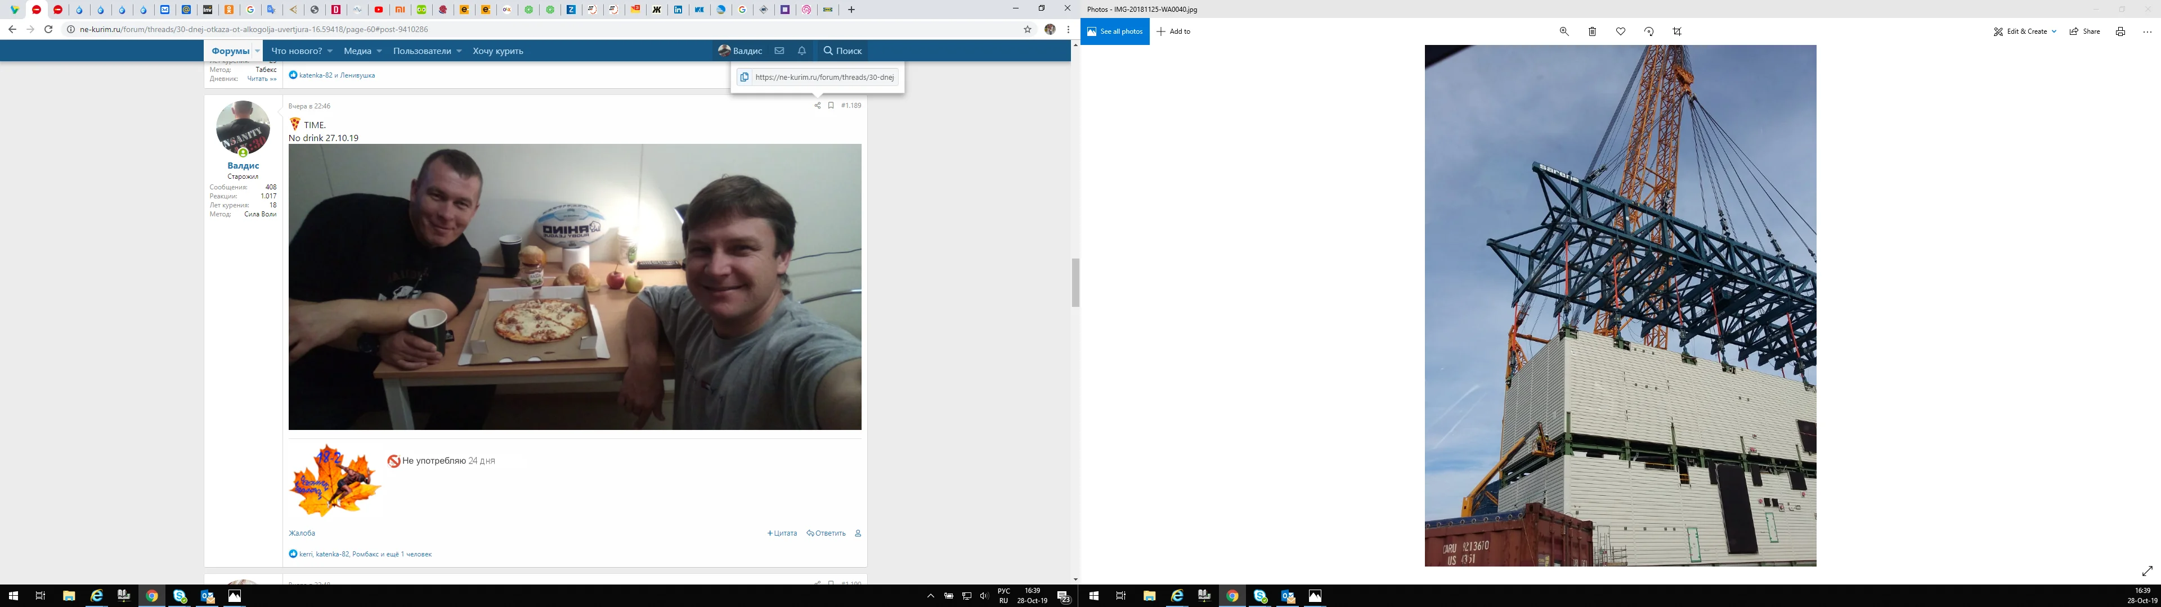Mark the photo as favorite with the heart
Viewport: 2161px width, 607px height.
pos(1620,30)
